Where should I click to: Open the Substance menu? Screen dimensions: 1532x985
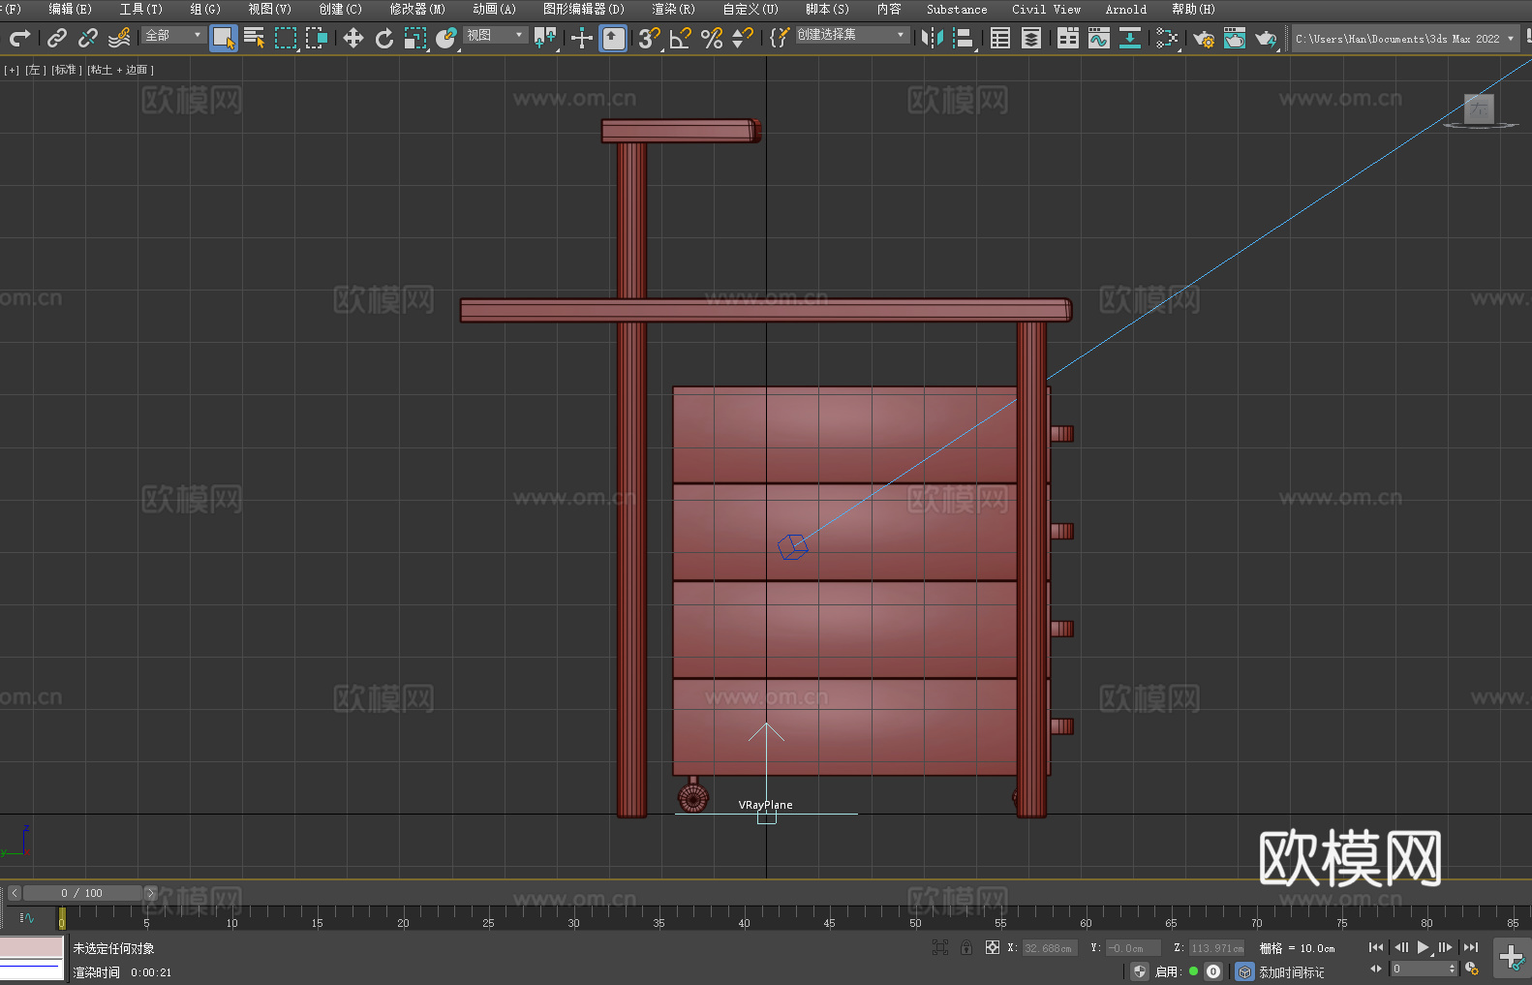tap(957, 9)
